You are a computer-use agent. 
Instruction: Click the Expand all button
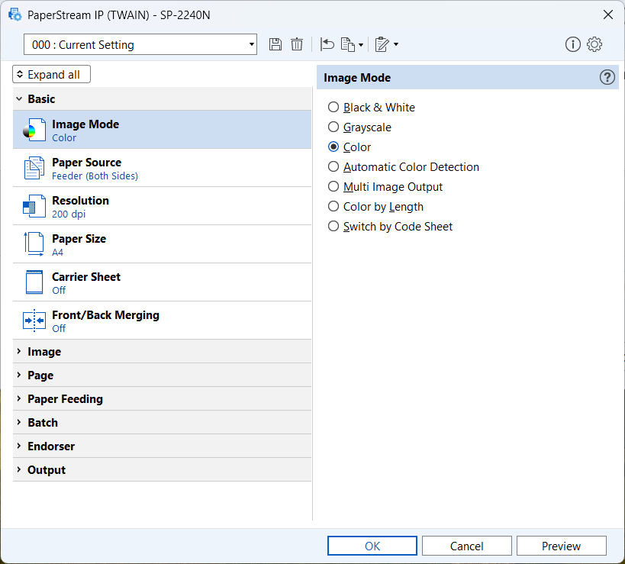click(x=51, y=75)
